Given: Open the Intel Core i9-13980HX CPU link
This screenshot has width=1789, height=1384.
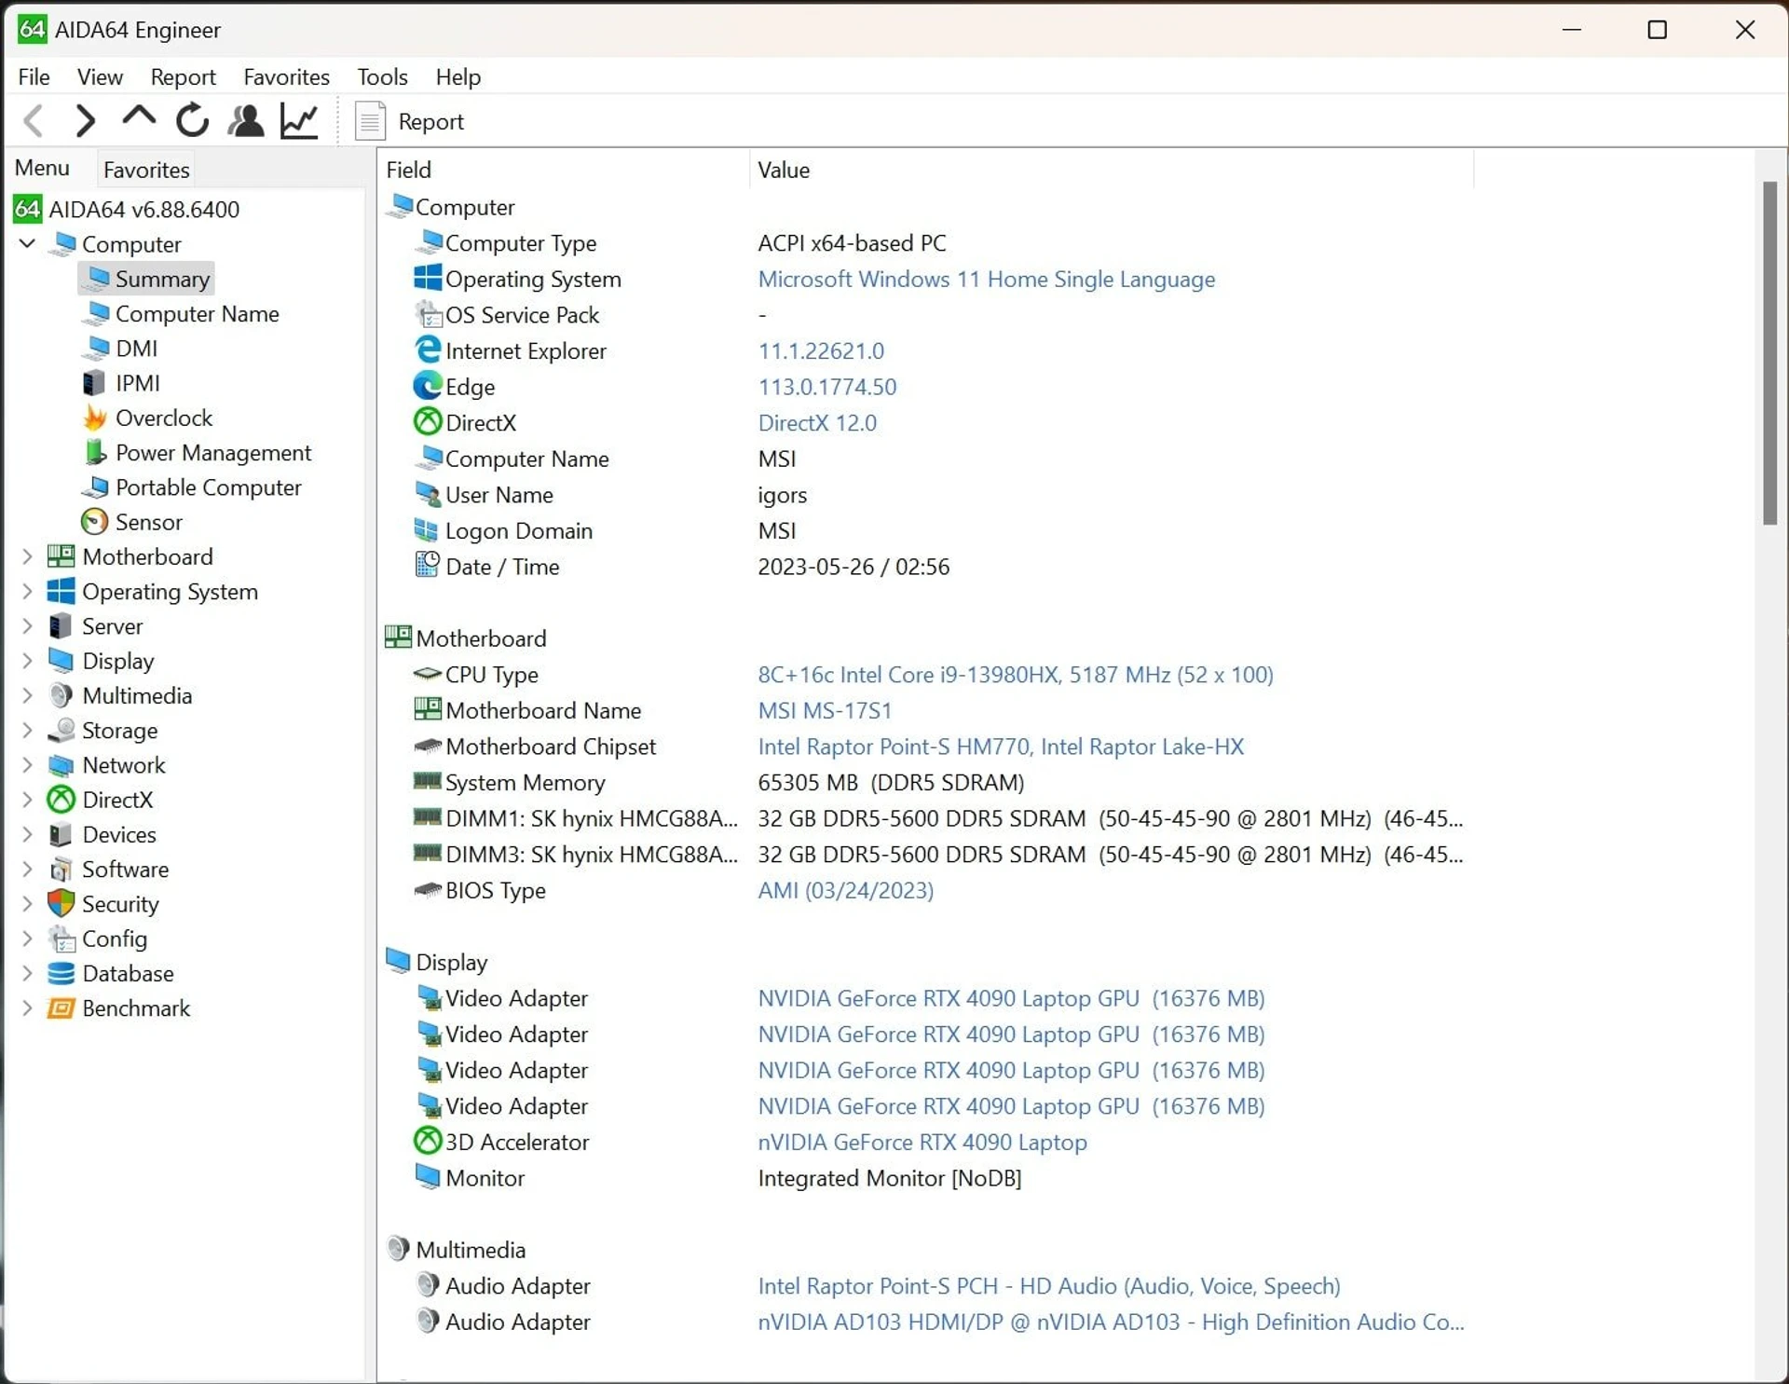Looking at the screenshot, I should (x=1016, y=674).
